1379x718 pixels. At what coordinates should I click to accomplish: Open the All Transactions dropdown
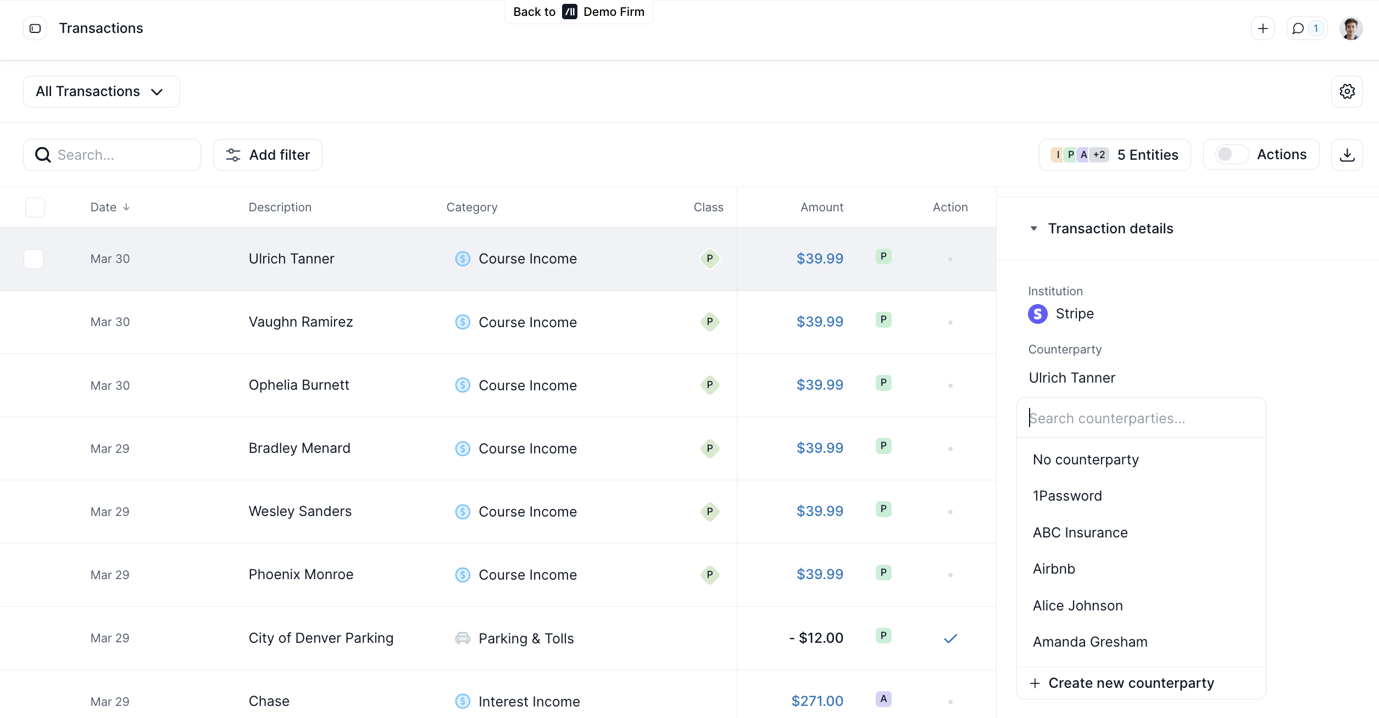coord(101,92)
